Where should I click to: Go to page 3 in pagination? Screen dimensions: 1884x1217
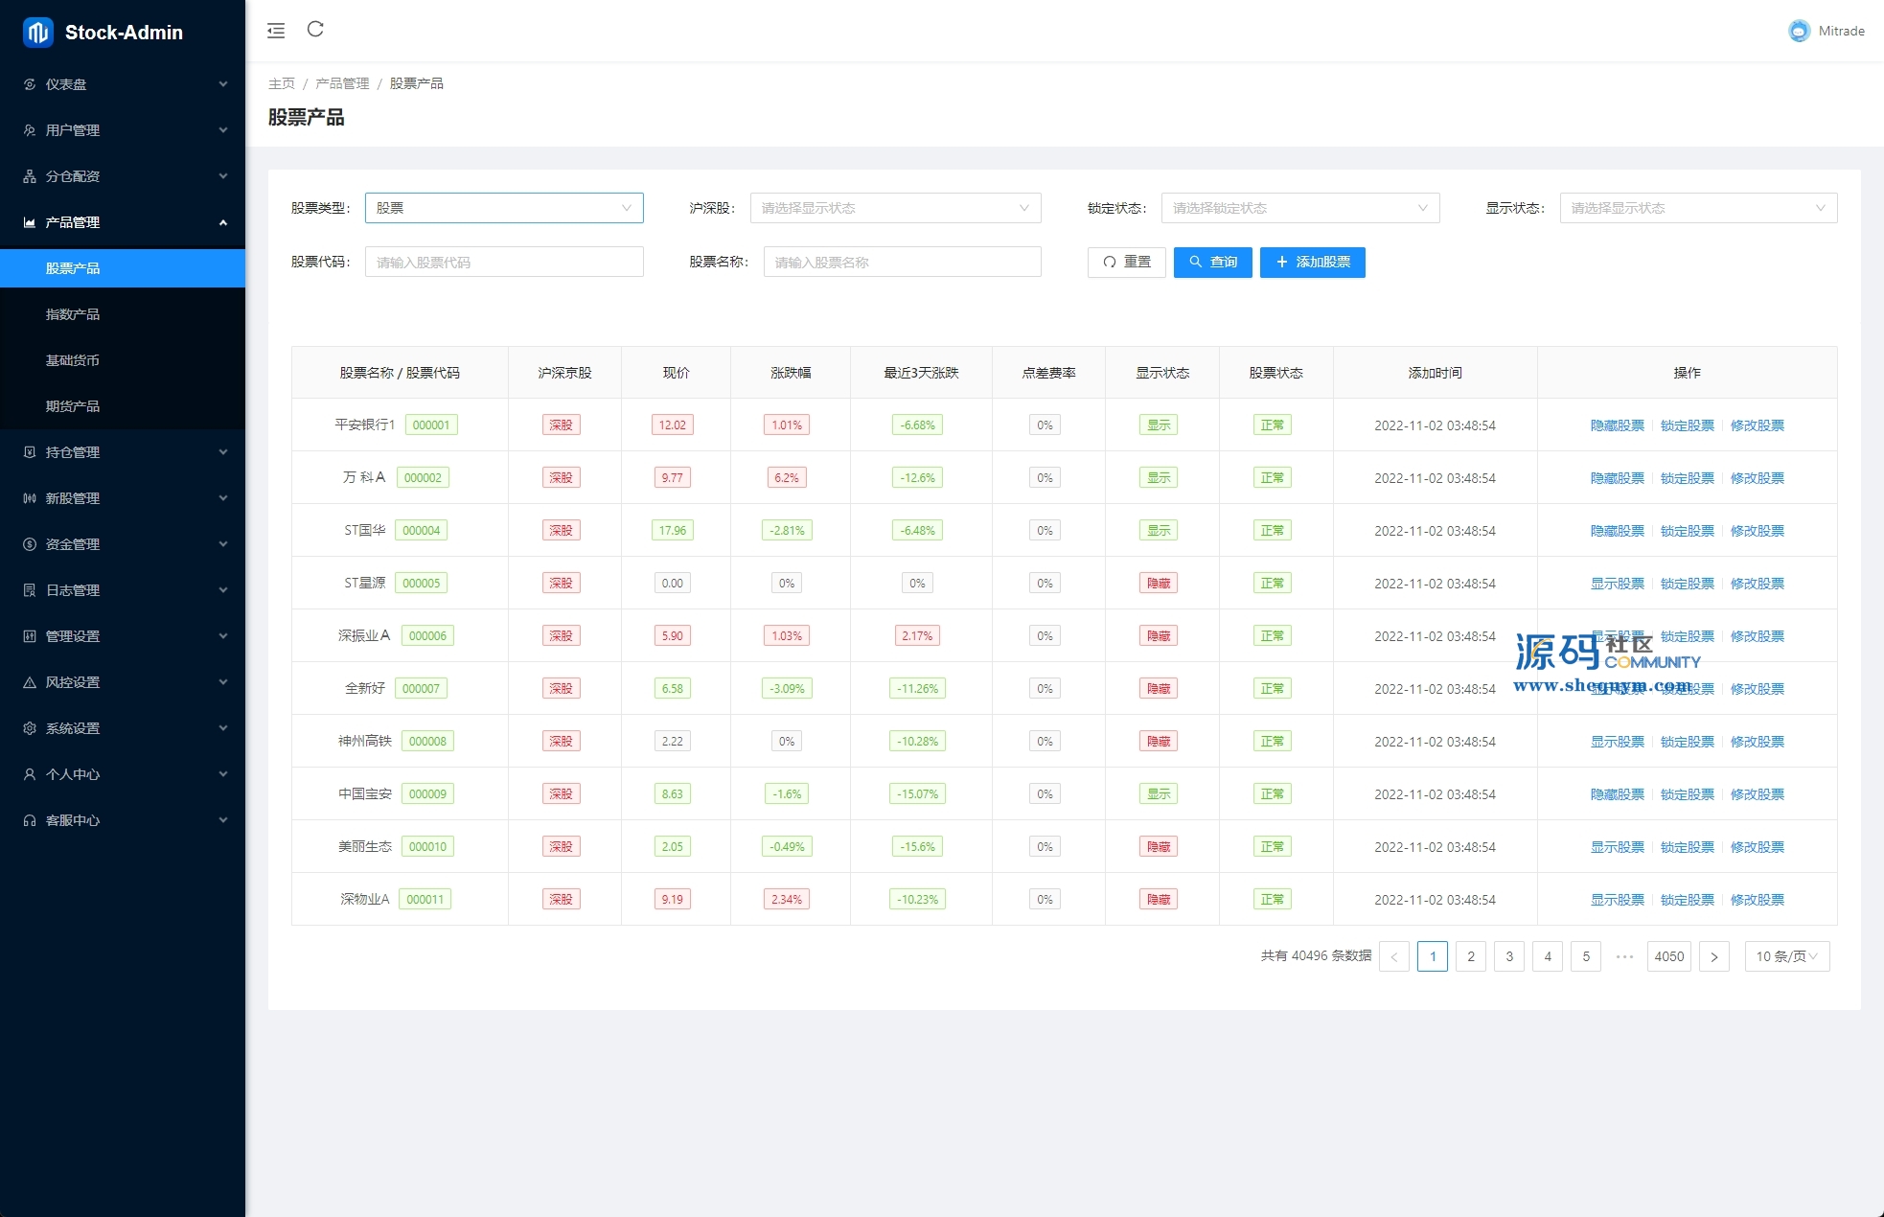tap(1509, 956)
